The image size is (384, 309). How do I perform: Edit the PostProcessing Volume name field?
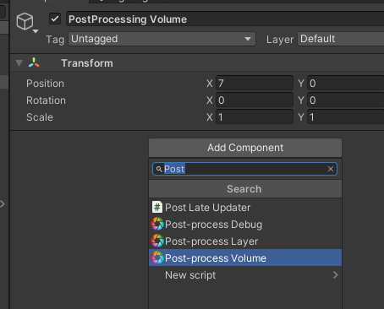[x=225, y=19]
